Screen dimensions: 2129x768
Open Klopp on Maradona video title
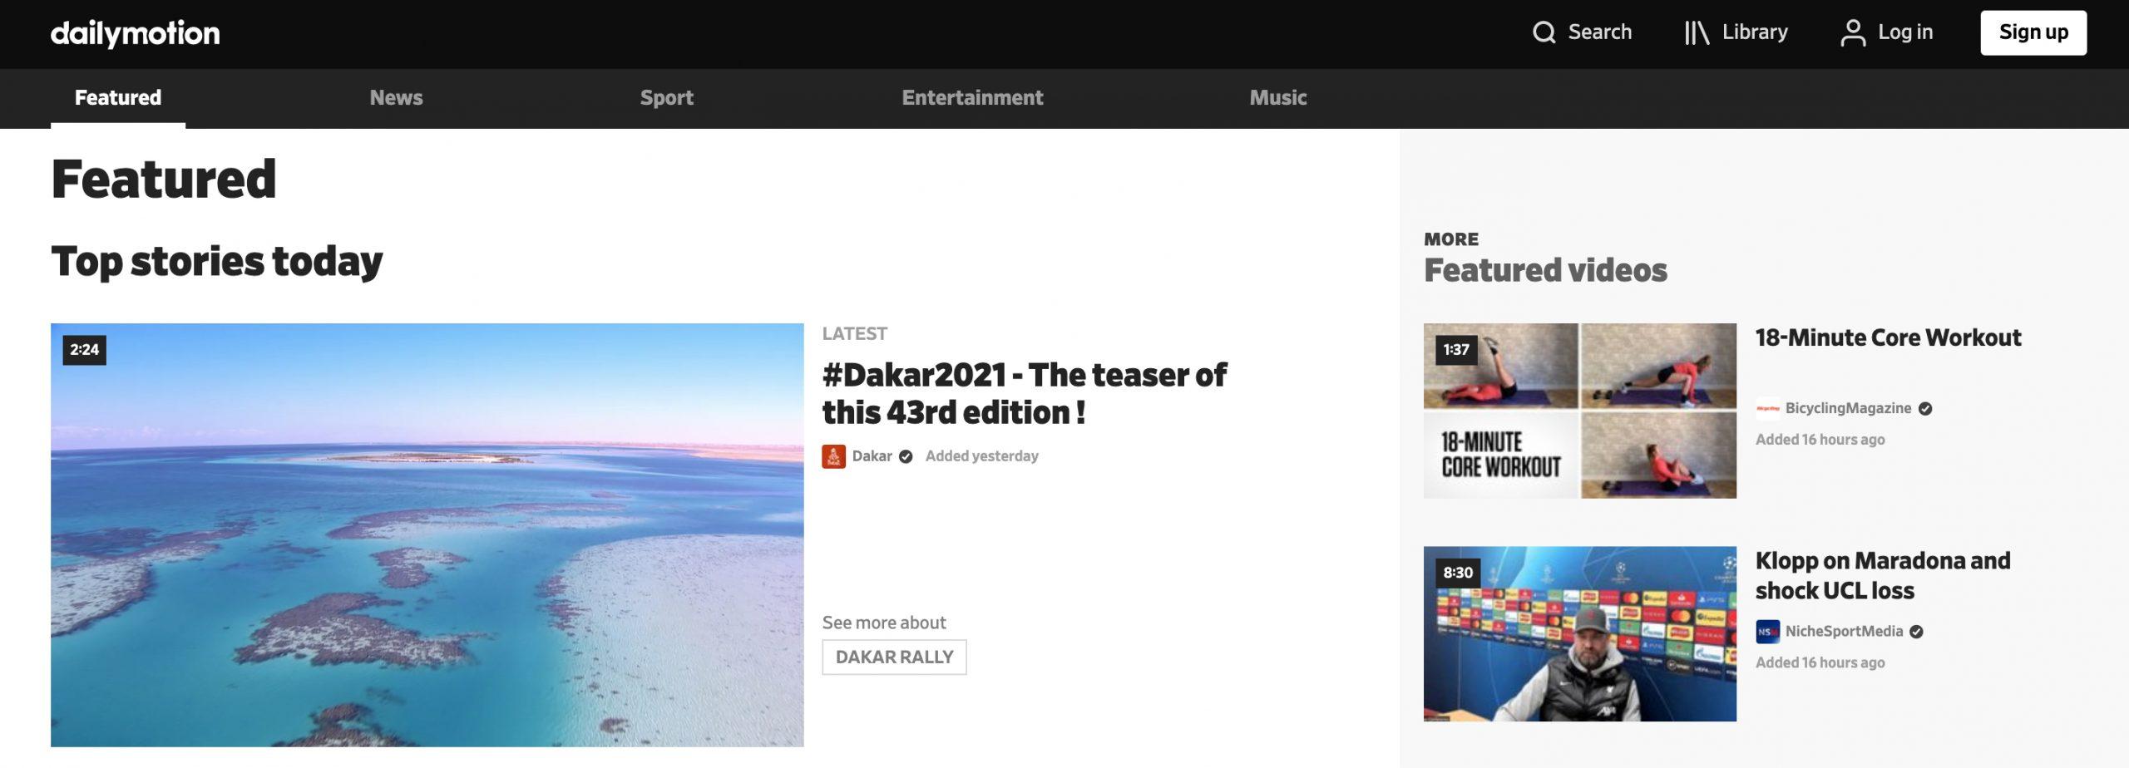click(x=1883, y=575)
